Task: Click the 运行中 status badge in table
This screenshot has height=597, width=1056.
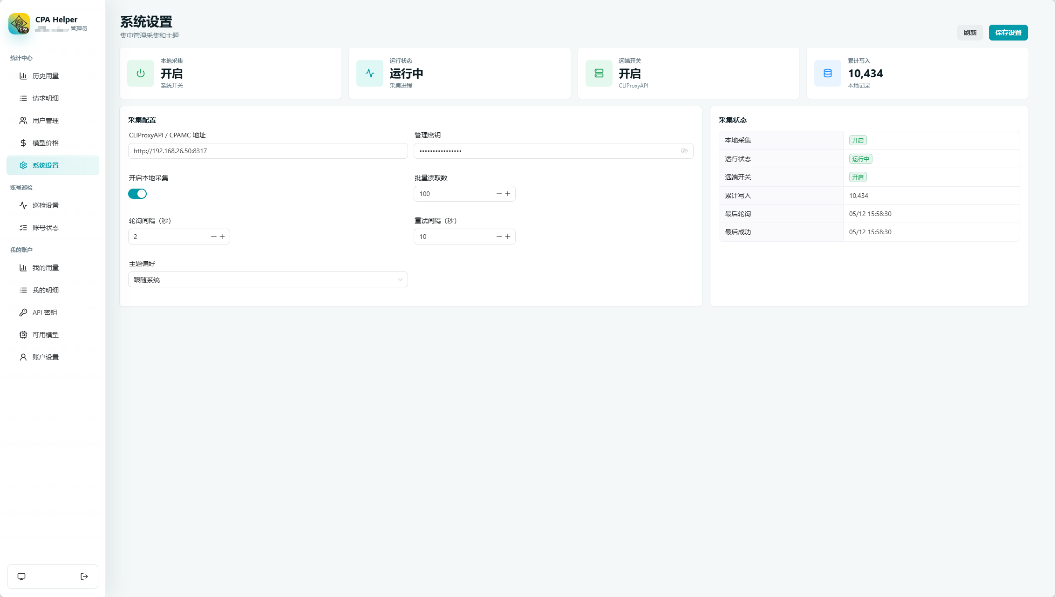Action: [860, 159]
